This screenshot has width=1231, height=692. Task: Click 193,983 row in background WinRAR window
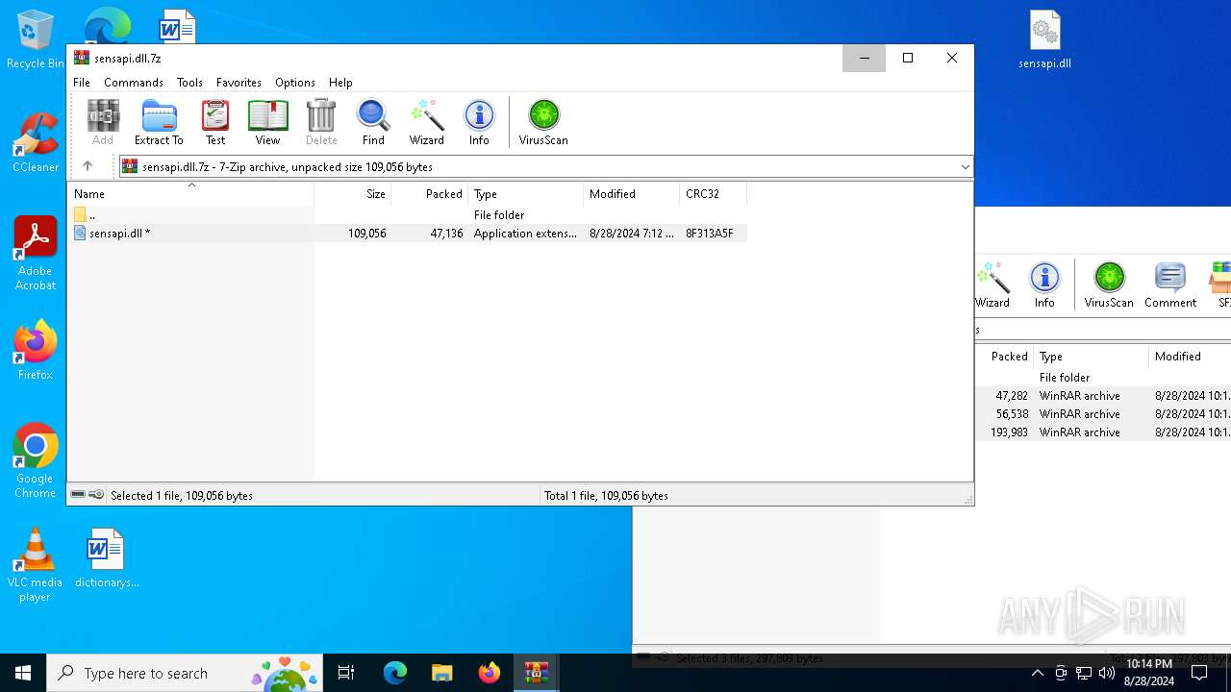1102,432
